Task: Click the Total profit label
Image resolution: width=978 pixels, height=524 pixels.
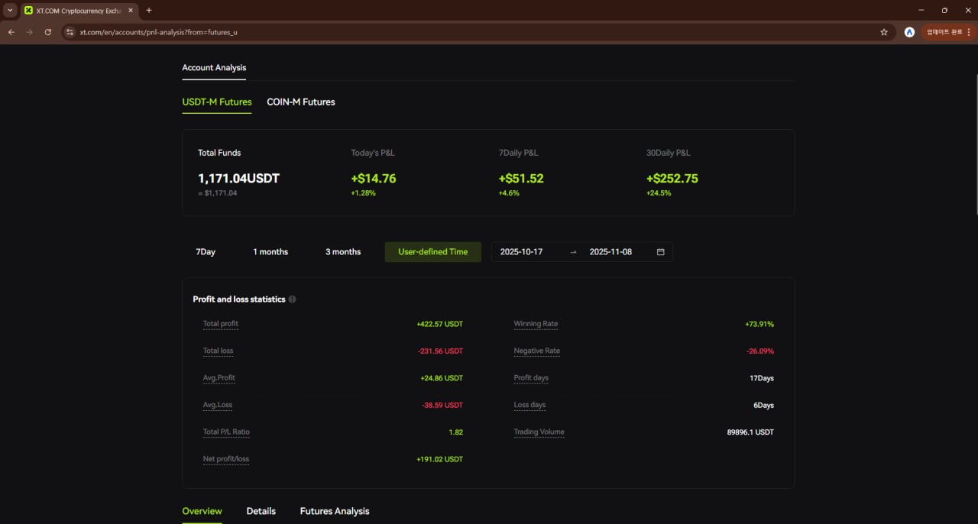Action: tap(221, 324)
